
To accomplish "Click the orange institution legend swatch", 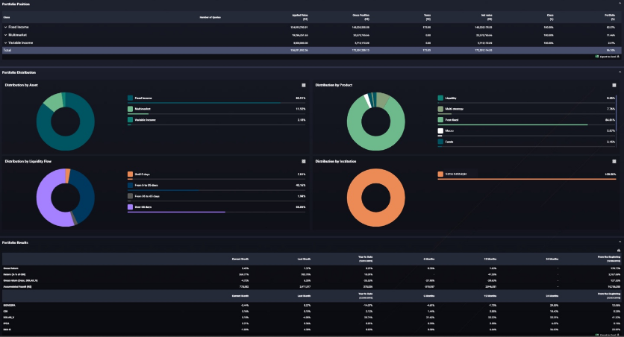I will tap(440, 174).
